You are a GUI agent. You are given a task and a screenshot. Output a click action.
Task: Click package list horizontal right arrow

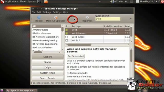(x=128, y=45)
